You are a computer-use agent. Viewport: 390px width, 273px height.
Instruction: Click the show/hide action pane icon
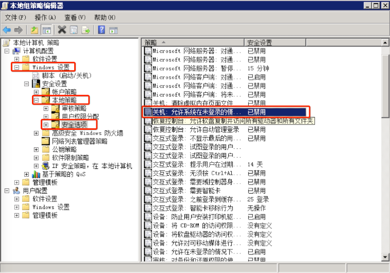[x=113, y=29]
